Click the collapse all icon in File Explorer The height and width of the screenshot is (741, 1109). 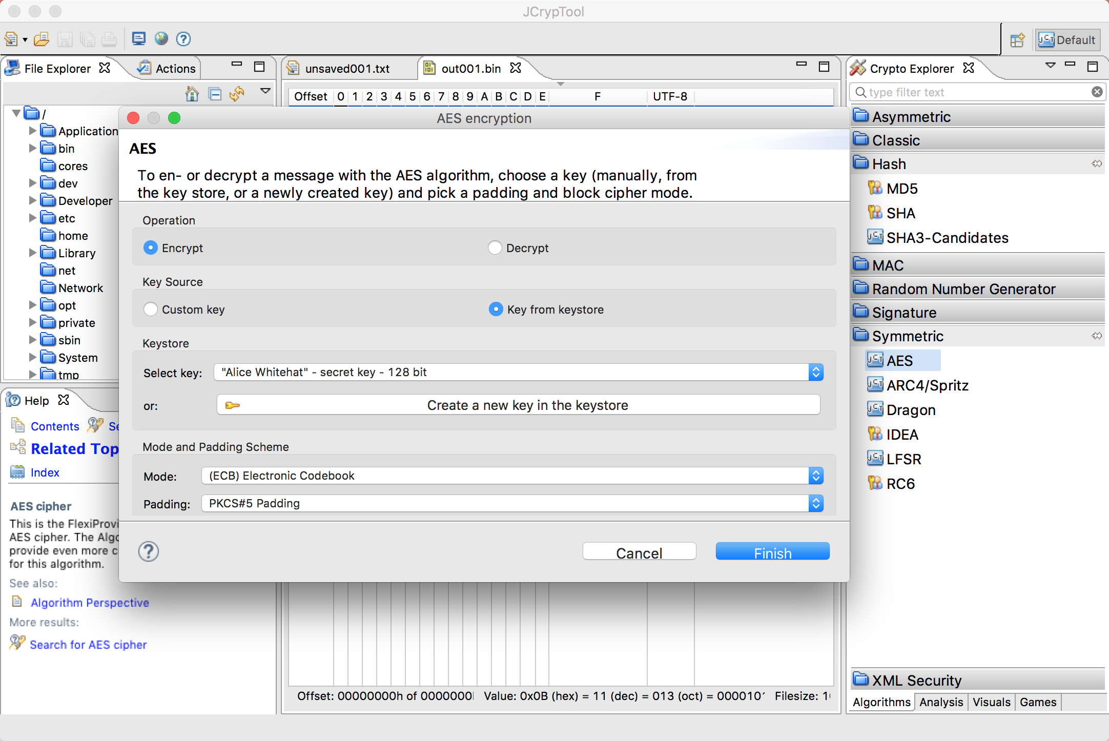coord(215,94)
